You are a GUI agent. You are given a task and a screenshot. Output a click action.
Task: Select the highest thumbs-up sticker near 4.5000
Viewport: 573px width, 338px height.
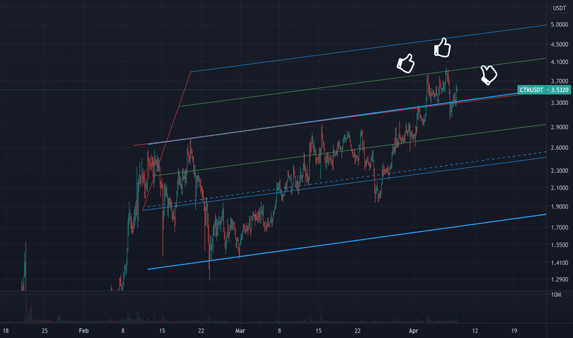click(x=442, y=47)
